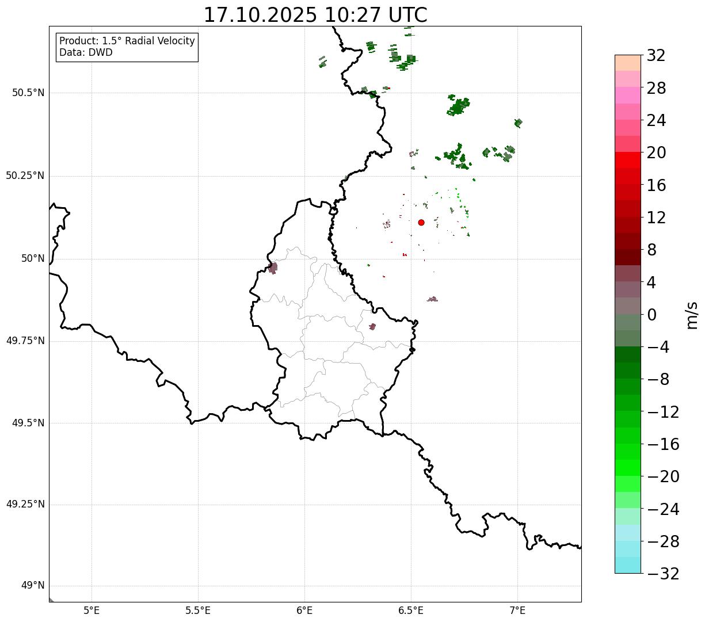Click the 7°E longitude label
Image resolution: width=705 pixels, height=622 pixels.
517,610
